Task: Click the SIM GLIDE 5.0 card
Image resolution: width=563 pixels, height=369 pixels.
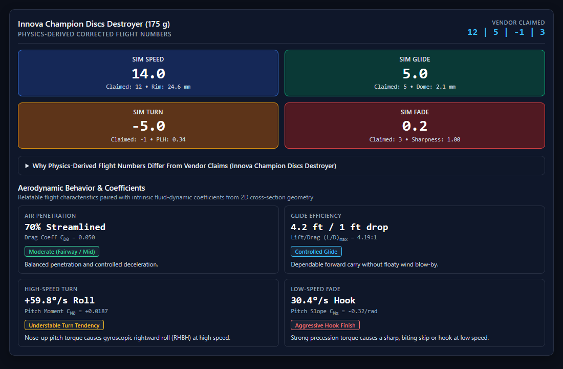Action: click(415, 73)
